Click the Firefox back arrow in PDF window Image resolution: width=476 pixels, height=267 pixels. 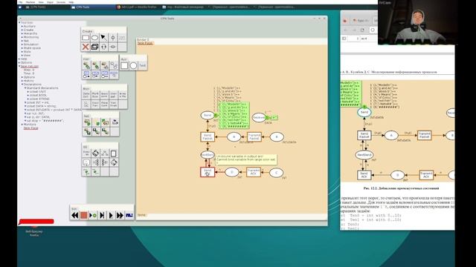click(x=346, y=30)
